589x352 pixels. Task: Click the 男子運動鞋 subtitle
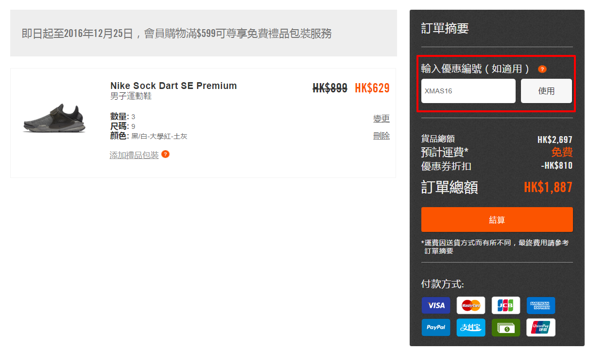coord(131,96)
